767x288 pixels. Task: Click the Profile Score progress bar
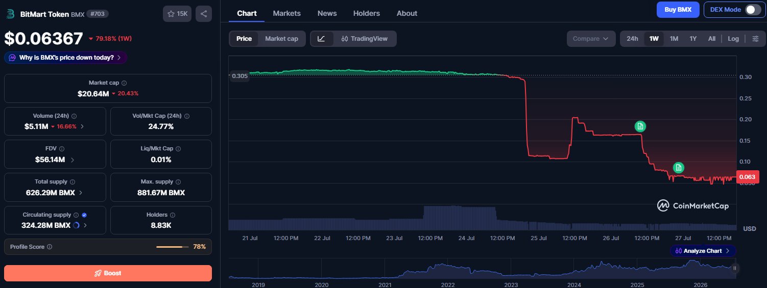173,247
